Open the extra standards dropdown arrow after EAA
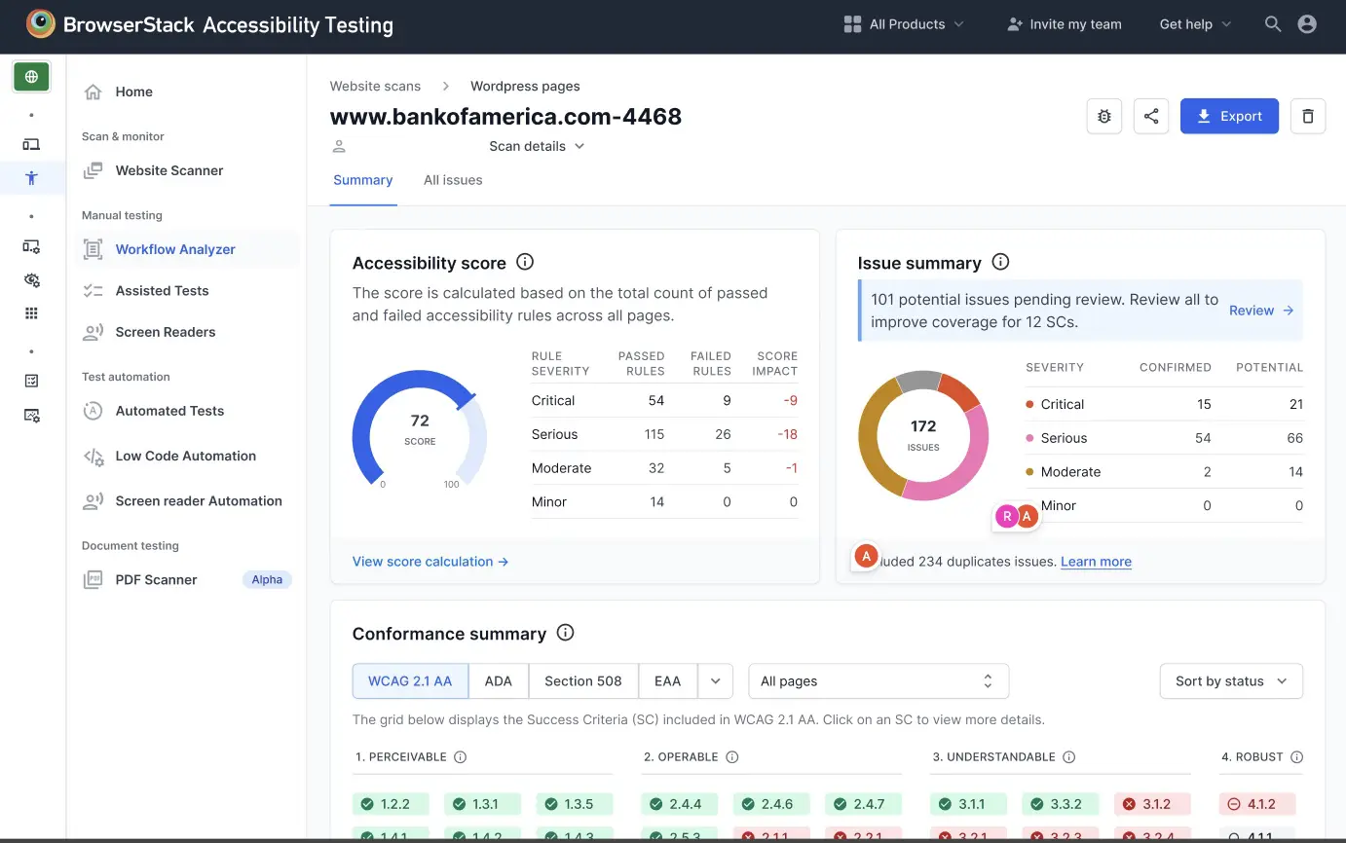Image resolution: width=1346 pixels, height=843 pixels. pyautogui.click(x=715, y=681)
